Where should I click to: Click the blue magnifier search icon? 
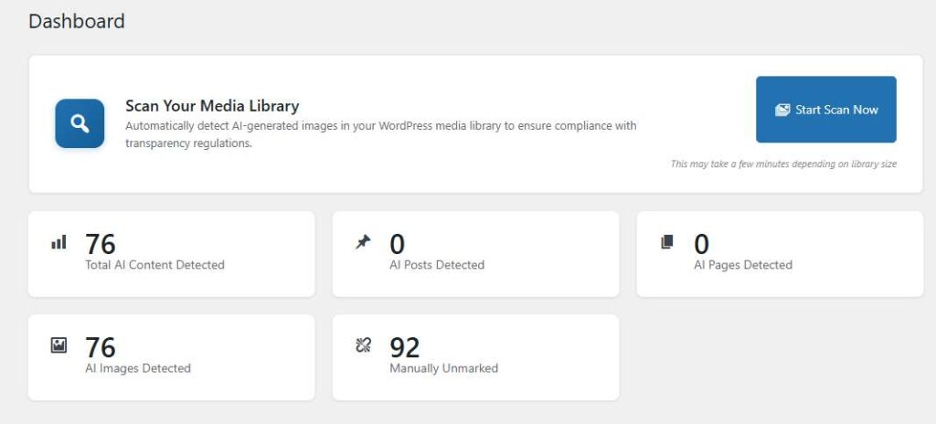(80, 123)
